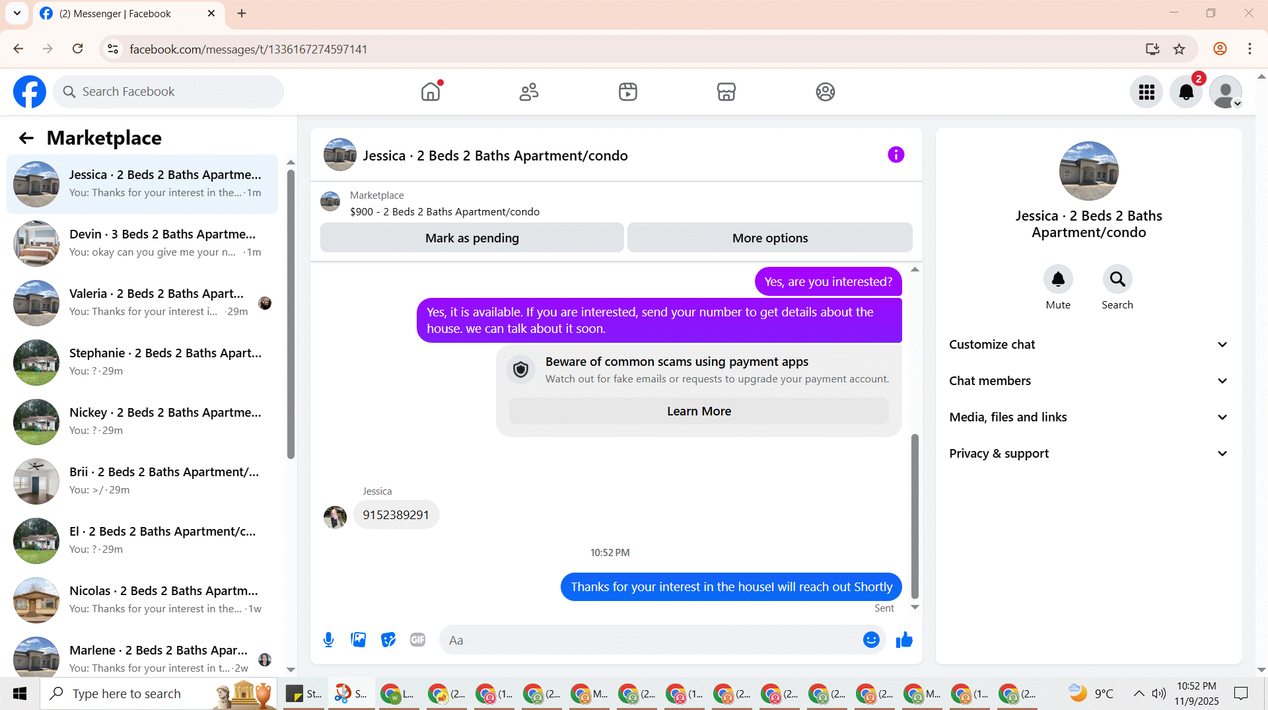Open the Video/Reels icon in top navigation

(x=628, y=92)
